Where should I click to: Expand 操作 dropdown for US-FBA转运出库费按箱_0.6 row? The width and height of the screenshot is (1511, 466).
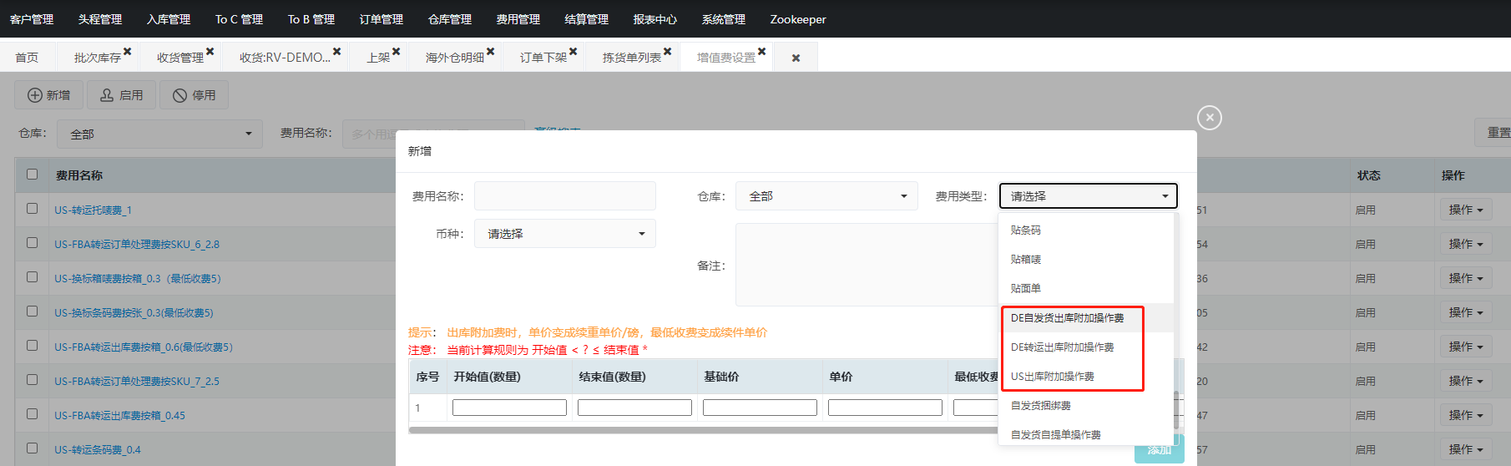1465,347
